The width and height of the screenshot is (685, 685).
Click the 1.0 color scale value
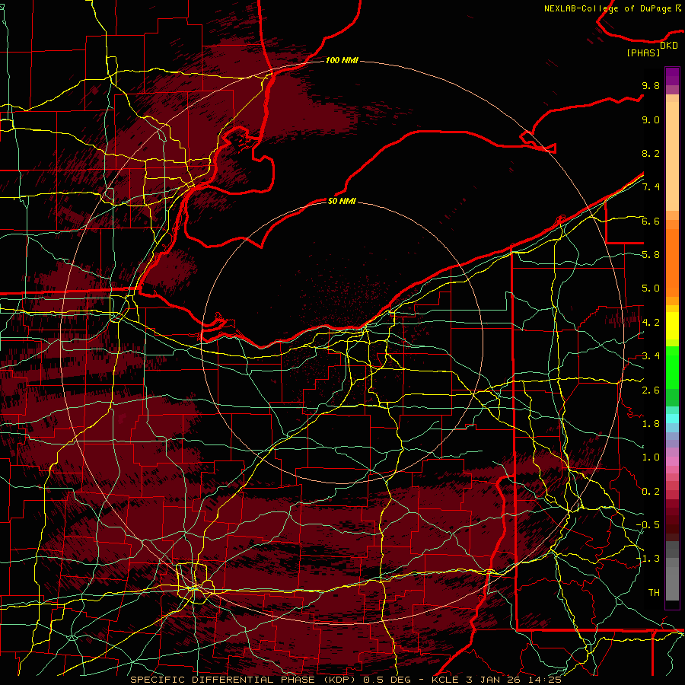tap(651, 457)
